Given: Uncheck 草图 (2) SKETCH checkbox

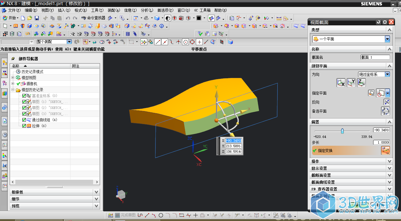Looking at the screenshot, I should pos(24,108).
